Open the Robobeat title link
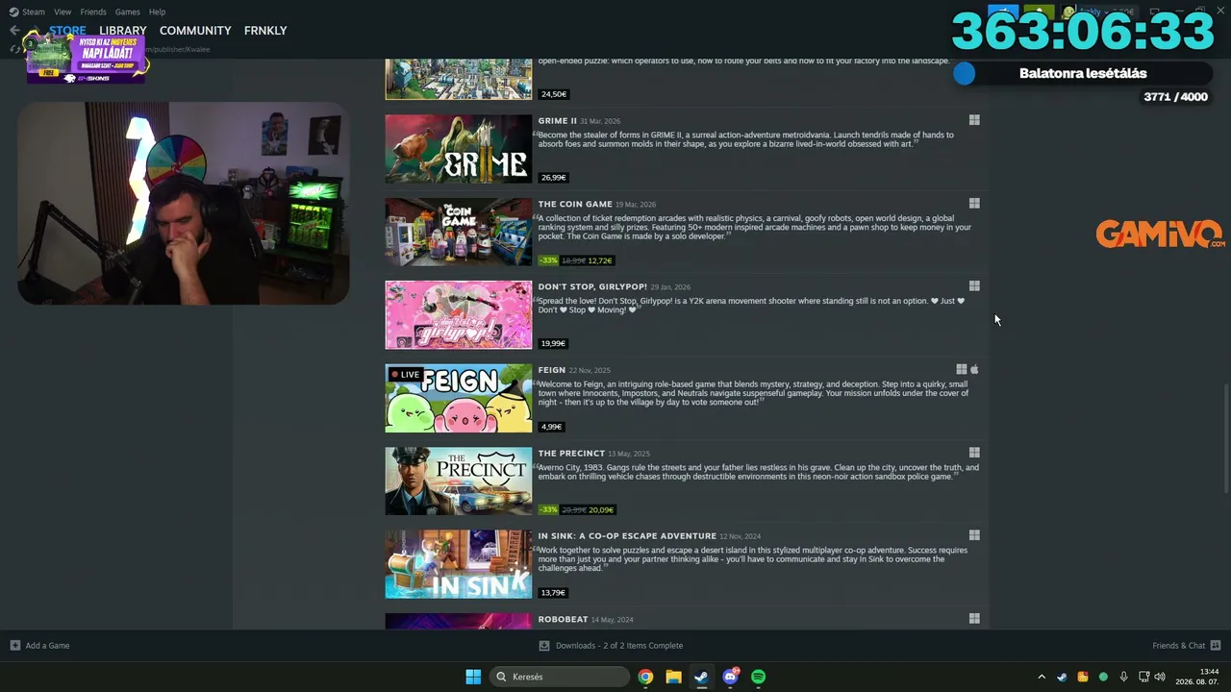 563,619
